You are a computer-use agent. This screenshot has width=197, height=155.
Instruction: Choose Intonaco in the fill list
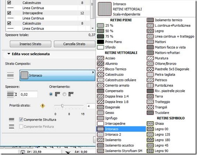click(x=121, y=129)
